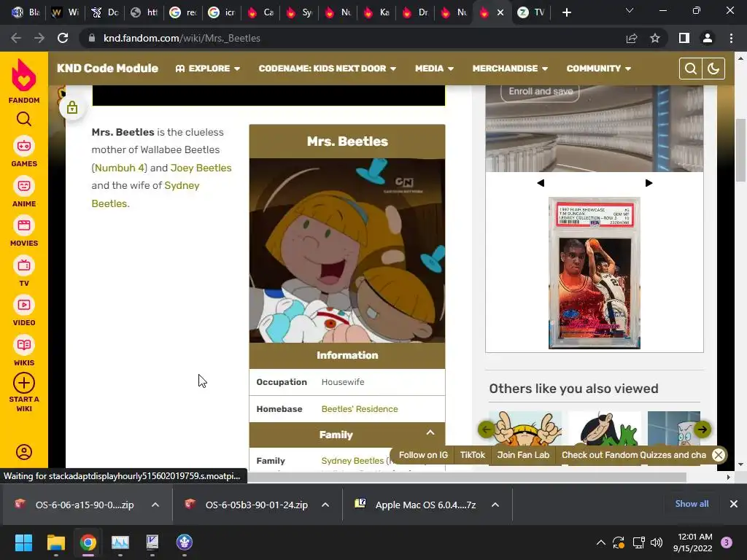The width and height of the screenshot is (747, 560).
Task: Open the Wikis section icon
Action: point(24,345)
